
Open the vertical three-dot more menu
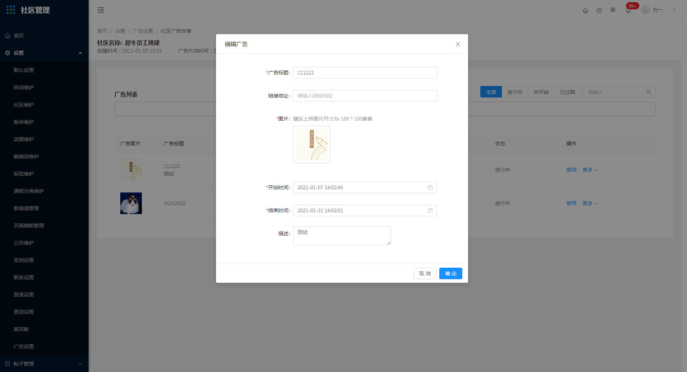tap(674, 10)
